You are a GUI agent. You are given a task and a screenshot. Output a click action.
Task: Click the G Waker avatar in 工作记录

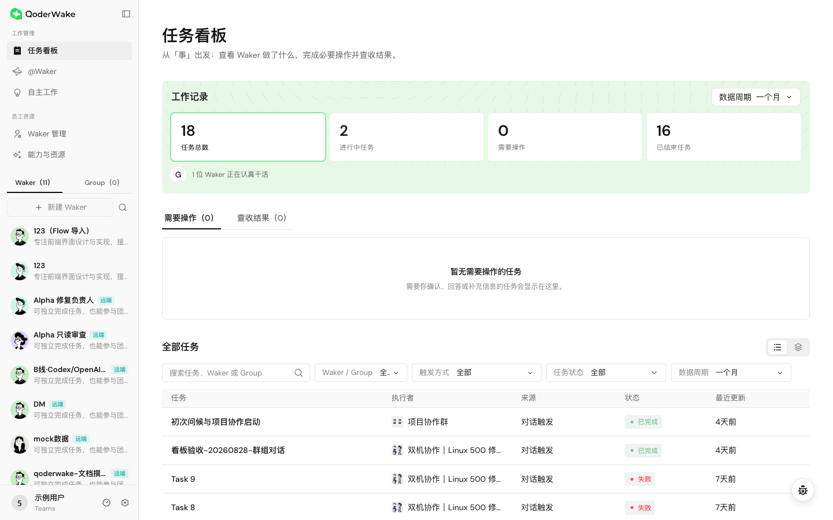coord(178,174)
